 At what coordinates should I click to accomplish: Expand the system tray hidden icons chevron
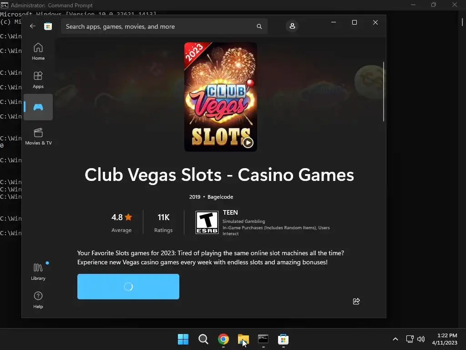pos(395,339)
